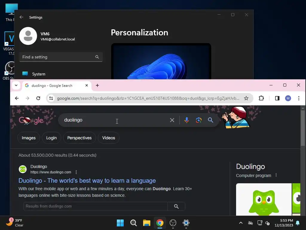Click the duolingo.com site search button
The image size is (306, 230).
click(x=176, y=206)
